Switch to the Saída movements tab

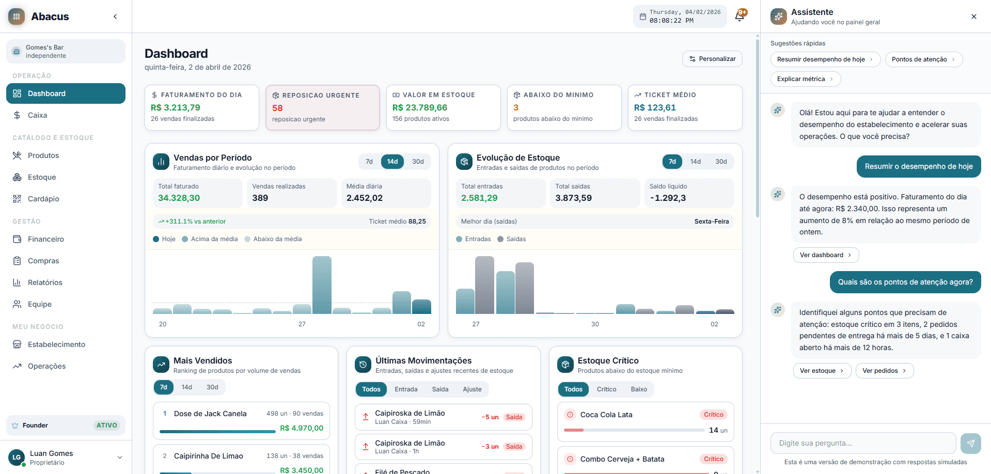[x=441, y=389]
